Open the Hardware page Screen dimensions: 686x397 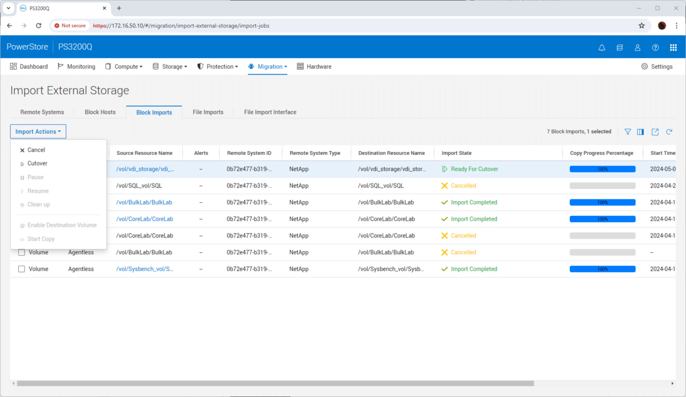coord(314,66)
